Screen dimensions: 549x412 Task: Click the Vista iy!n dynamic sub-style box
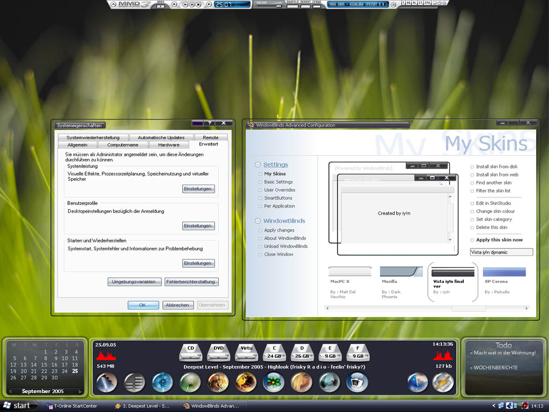[x=501, y=252]
